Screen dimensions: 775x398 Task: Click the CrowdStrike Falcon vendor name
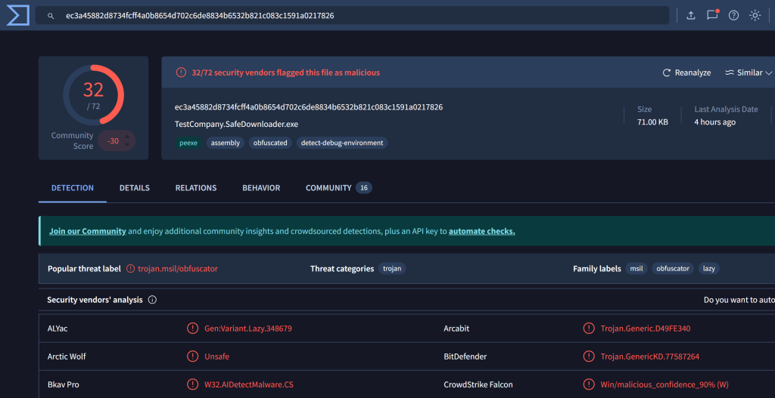click(x=478, y=384)
